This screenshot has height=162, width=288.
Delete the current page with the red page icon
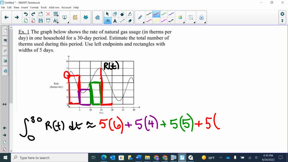click(x=33, y=21)
